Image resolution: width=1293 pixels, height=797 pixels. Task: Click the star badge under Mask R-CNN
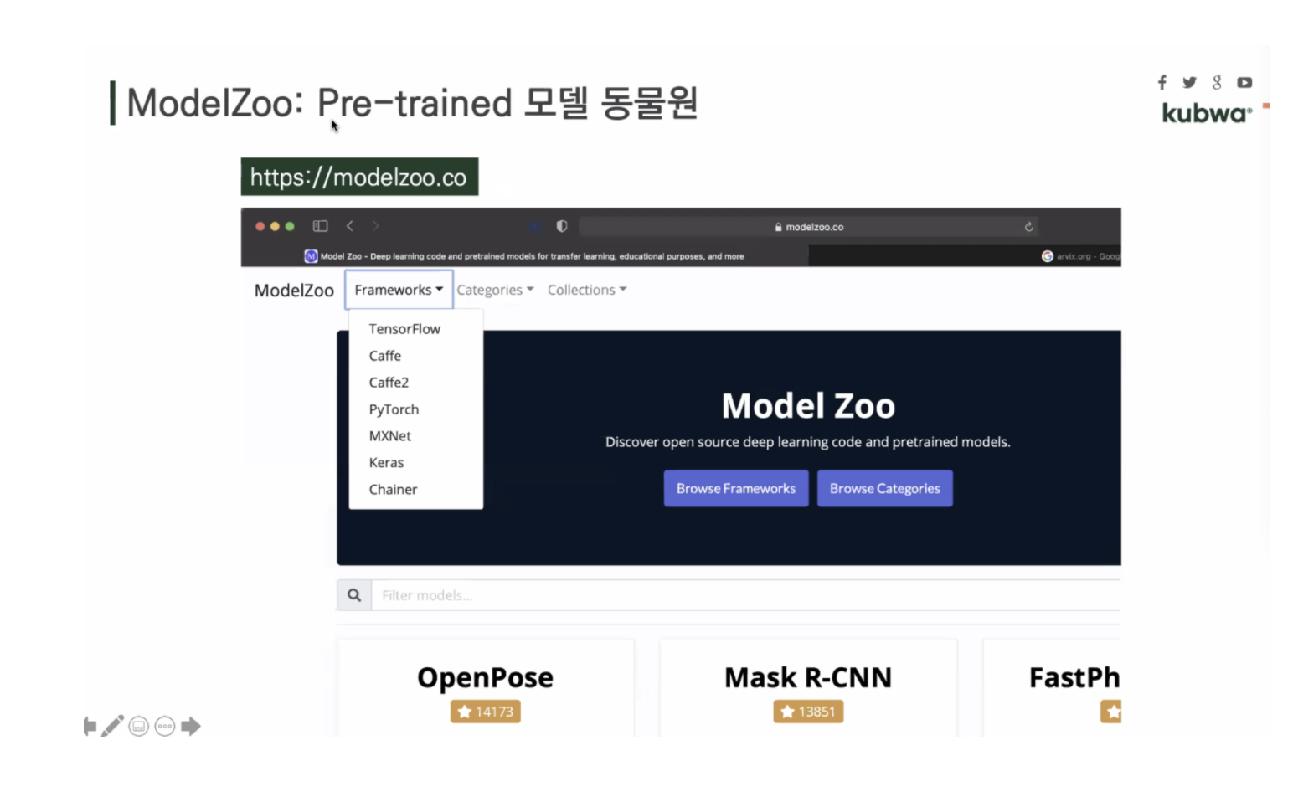pyautogui.click(x=808, y=712)
